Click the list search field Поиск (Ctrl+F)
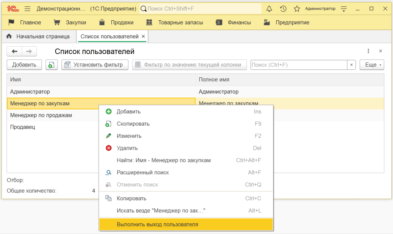The image size is (393, 234). [299, 65]
